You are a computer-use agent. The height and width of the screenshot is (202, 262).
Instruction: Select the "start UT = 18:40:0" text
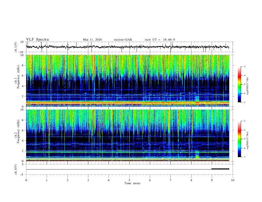160,40
